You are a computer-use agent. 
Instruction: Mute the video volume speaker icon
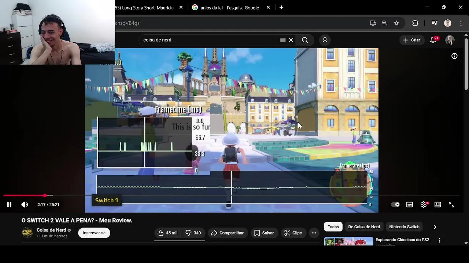pos(25,205)
